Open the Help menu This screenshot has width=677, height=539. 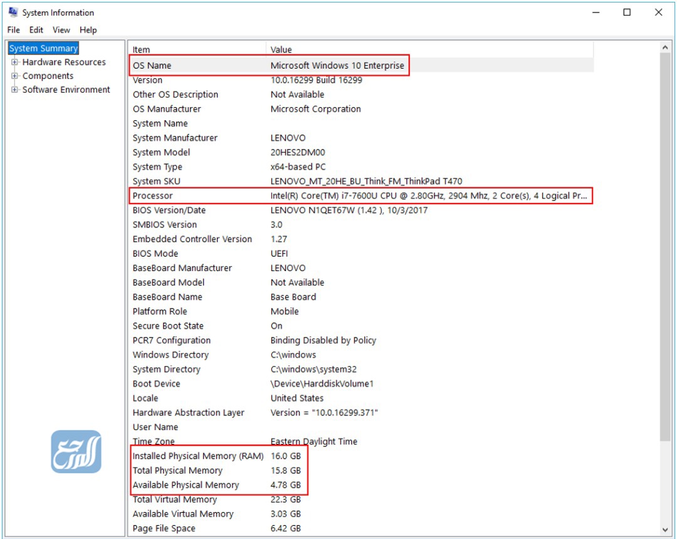88,29
